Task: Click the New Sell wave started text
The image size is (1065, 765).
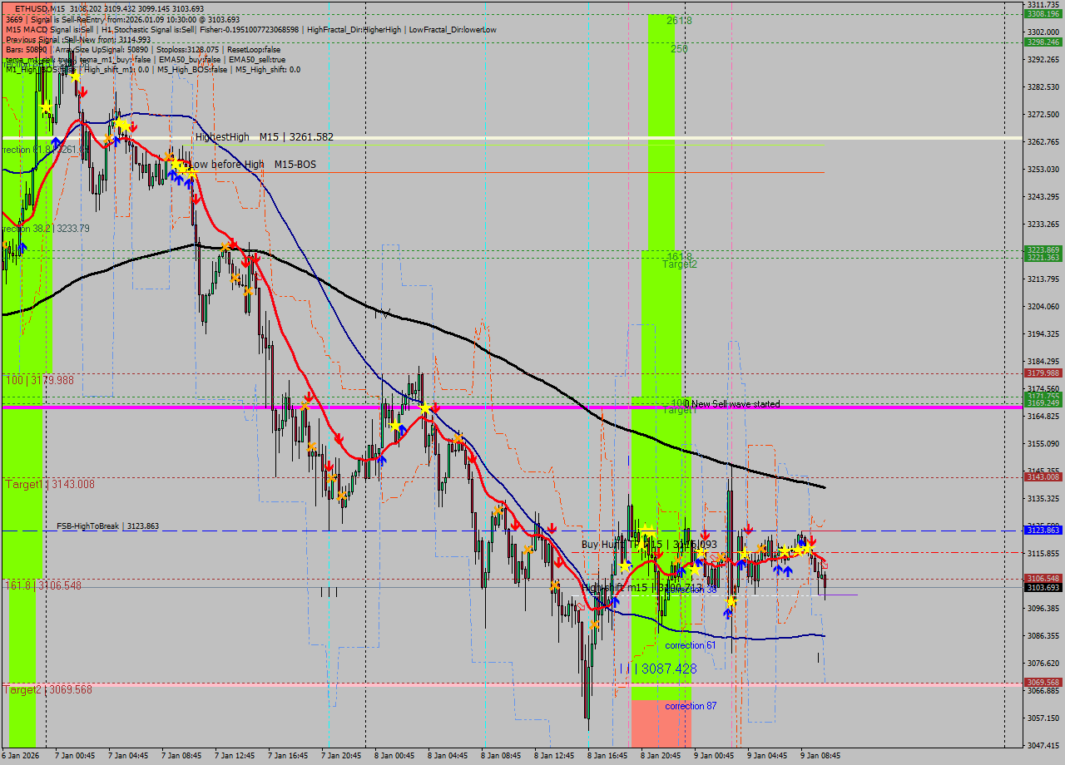Action: [x=736, y=404]
